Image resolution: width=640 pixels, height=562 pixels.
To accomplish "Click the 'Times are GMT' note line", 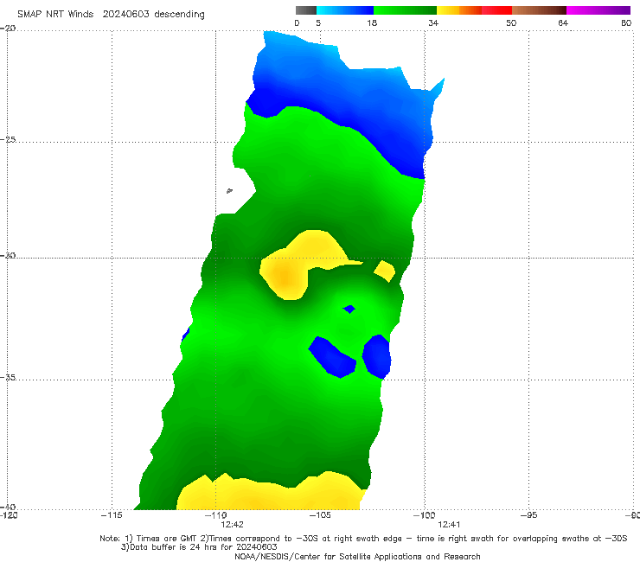I will tap(363, 539).
